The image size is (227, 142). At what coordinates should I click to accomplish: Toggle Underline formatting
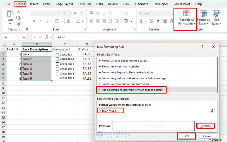coord(47,21)
